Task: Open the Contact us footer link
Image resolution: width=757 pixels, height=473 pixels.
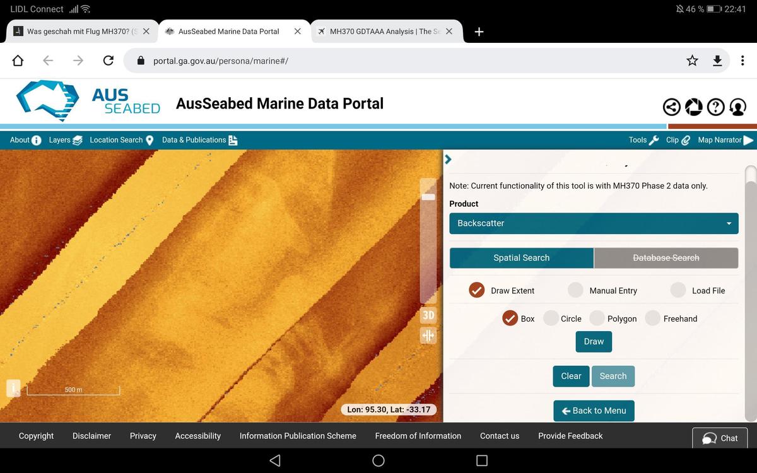Action: point(500,436)
